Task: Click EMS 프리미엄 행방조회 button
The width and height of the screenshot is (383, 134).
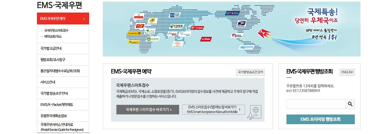Action: pyautogui.click(x=320, y=119)
